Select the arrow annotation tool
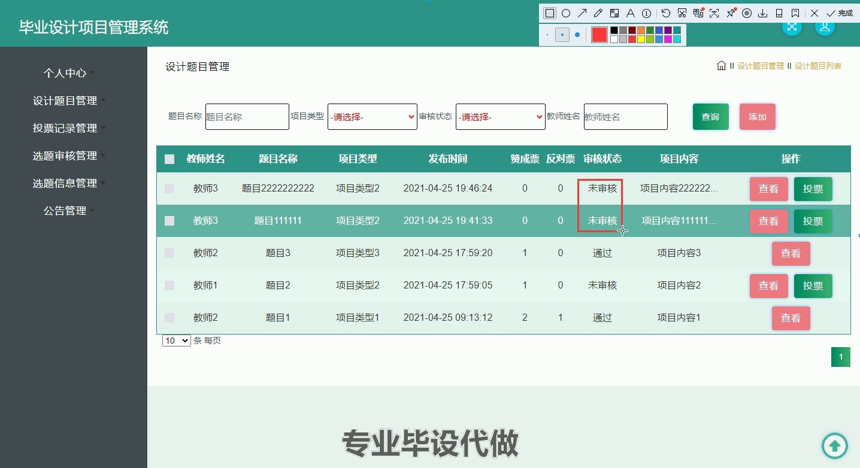Viewport: 860px width, 468px height. tap(582, 13)
